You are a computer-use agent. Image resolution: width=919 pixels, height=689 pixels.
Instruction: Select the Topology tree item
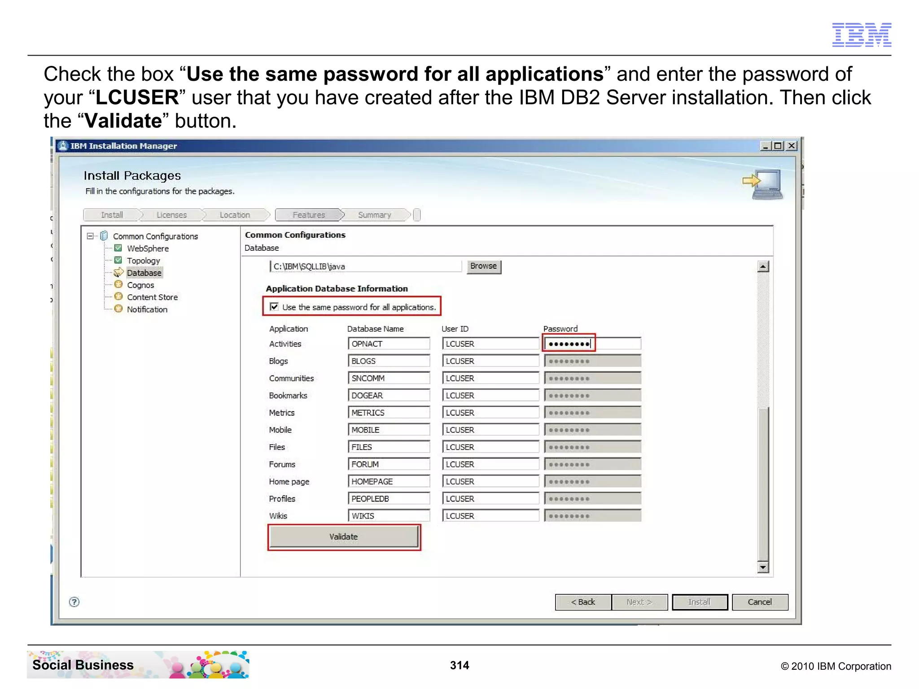pyautogui.click(x=143, y=261)
